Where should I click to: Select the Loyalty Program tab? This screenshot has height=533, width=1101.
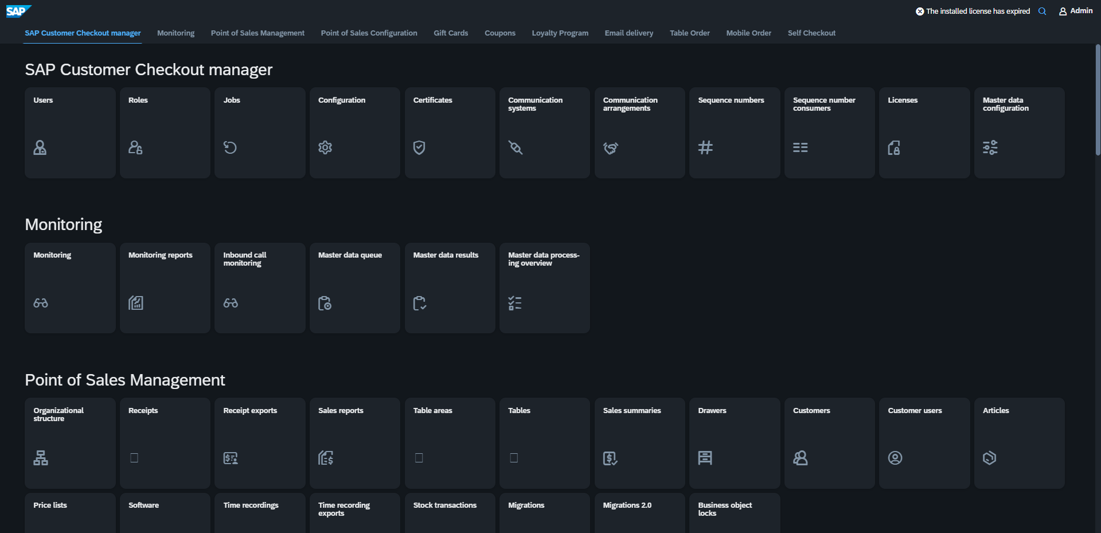click(x=560, y=33)
